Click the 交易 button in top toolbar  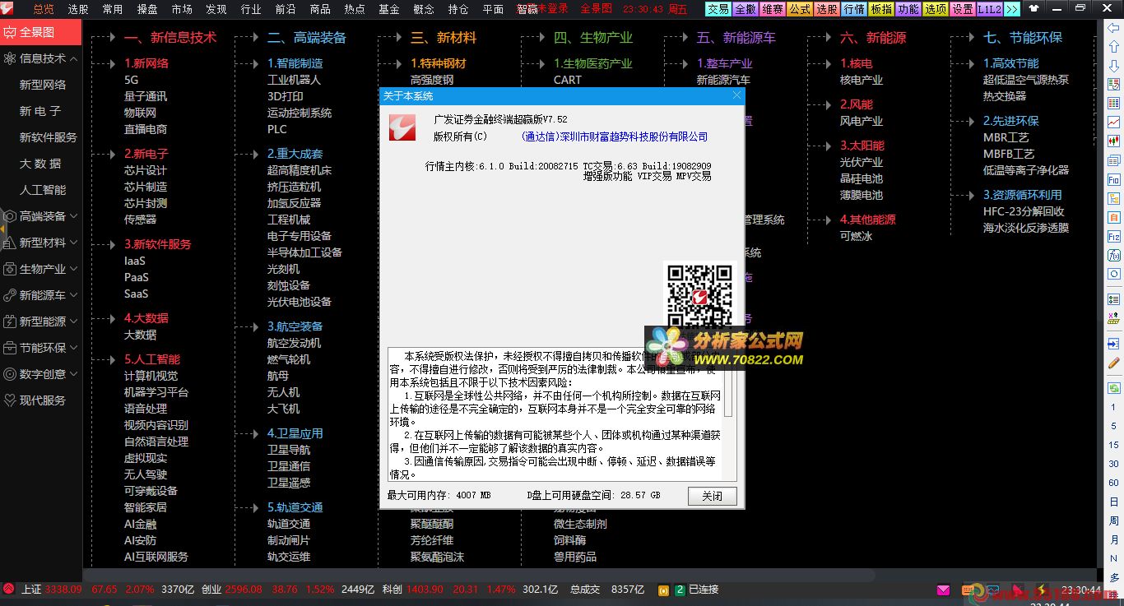[718, 9]
